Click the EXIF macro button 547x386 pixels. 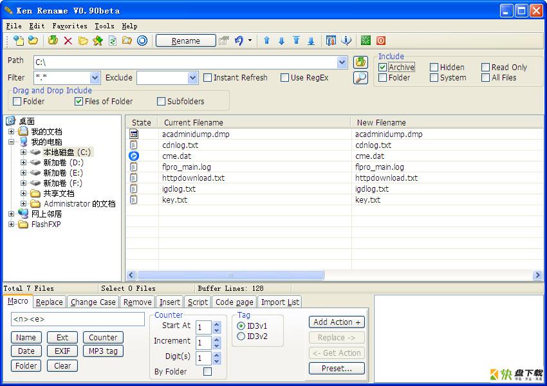pos(62,351)
